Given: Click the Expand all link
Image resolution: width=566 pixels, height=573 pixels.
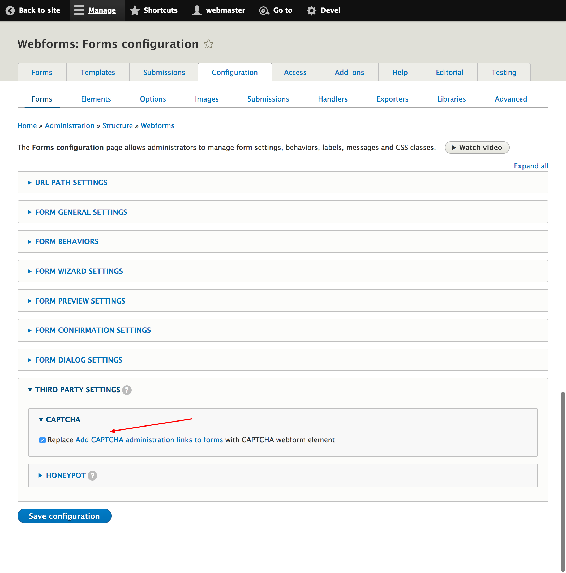Looking at the screenshot, I should pyautogui.click(x=530, y=166).
